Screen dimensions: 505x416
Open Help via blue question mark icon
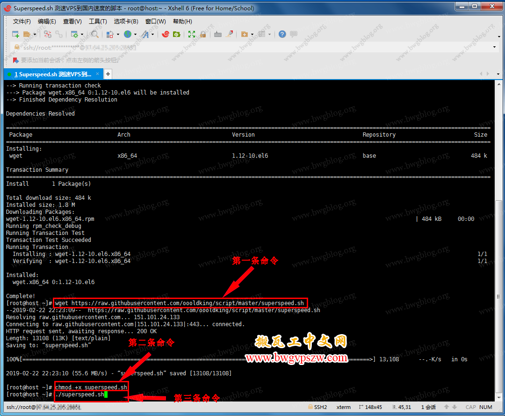click(x=282, y=34)
